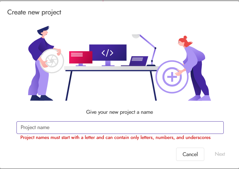The height and width of the screenshot is (169, 239).
Task: Click the white desk tabletop illustration
Action: click(111, 69)
